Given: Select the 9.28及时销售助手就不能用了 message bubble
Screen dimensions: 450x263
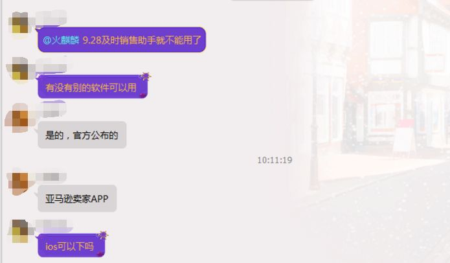Looking at the screenshot, I should point(122,40).
